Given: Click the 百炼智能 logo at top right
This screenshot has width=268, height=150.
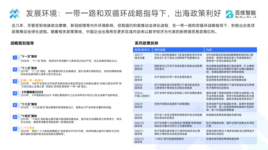Looking at the screenshot, I should [241, 14].
